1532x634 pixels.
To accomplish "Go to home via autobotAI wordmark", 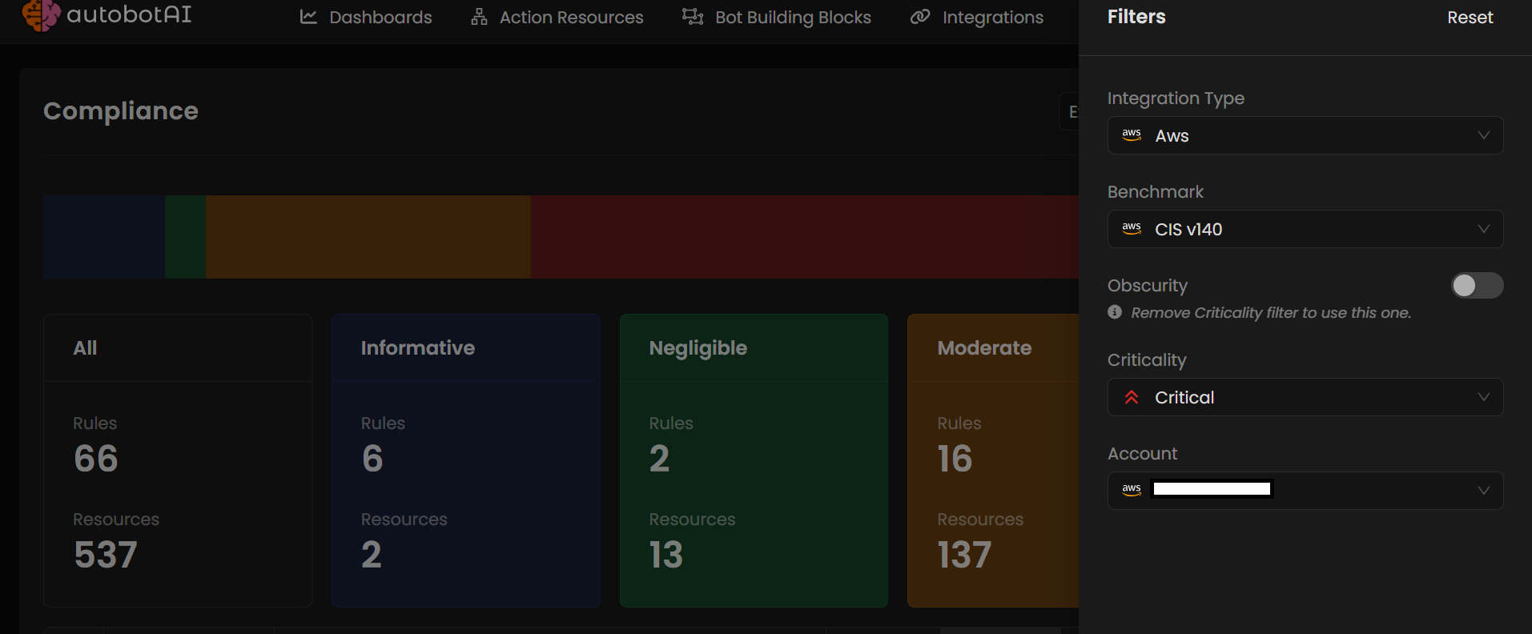I will click(129, 14).
